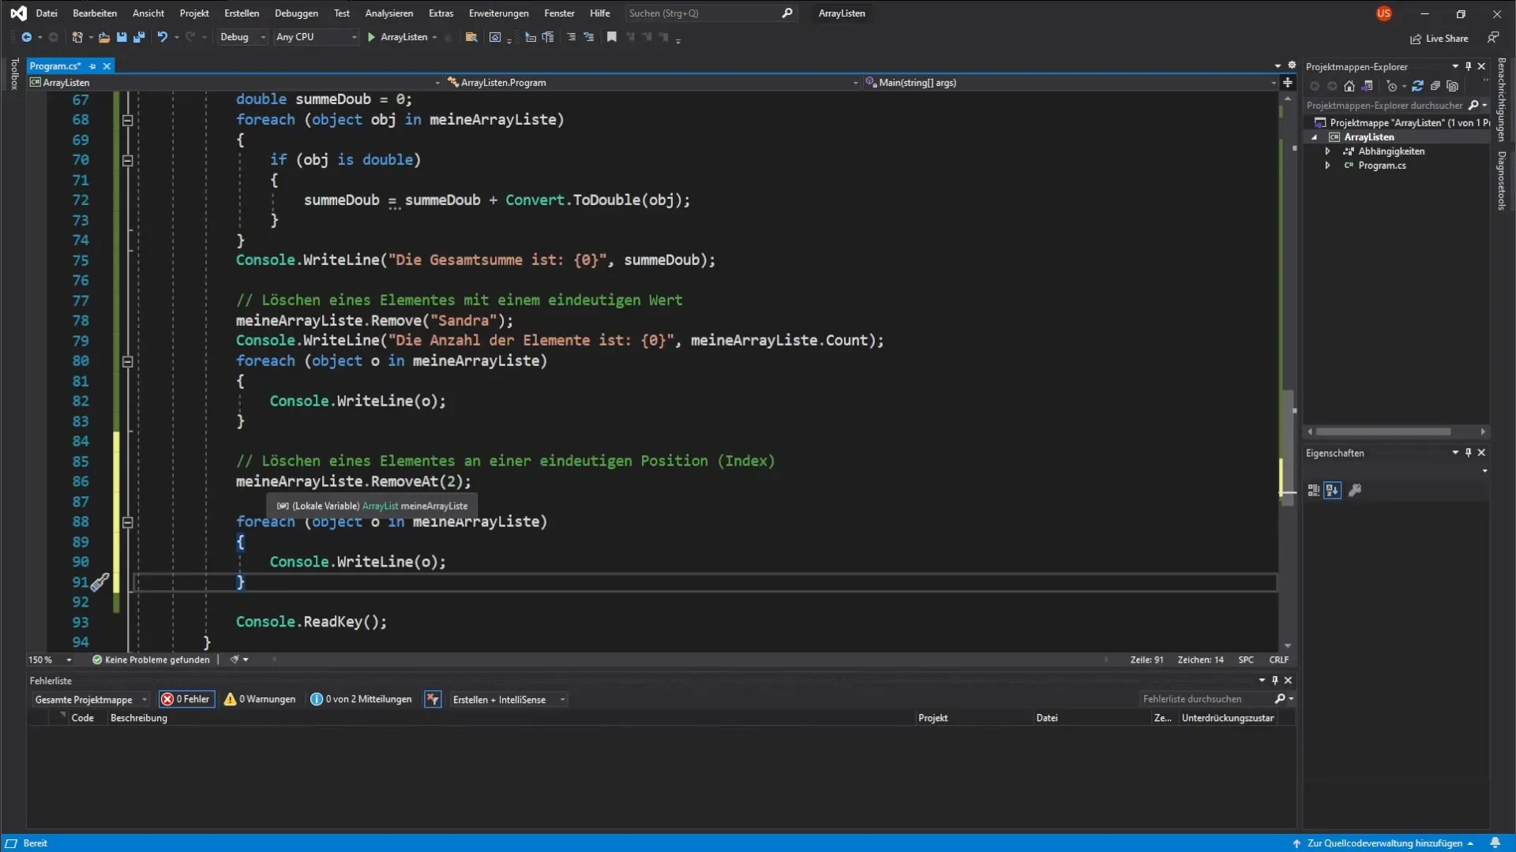Toggle the build IntelliSense filter icon in Fehlerliste
Viewport: 1516px width, 852px height.
[x=433, y=699]
